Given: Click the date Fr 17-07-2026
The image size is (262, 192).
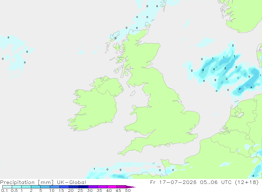Looking at the screenshot, I should point(173,182).
